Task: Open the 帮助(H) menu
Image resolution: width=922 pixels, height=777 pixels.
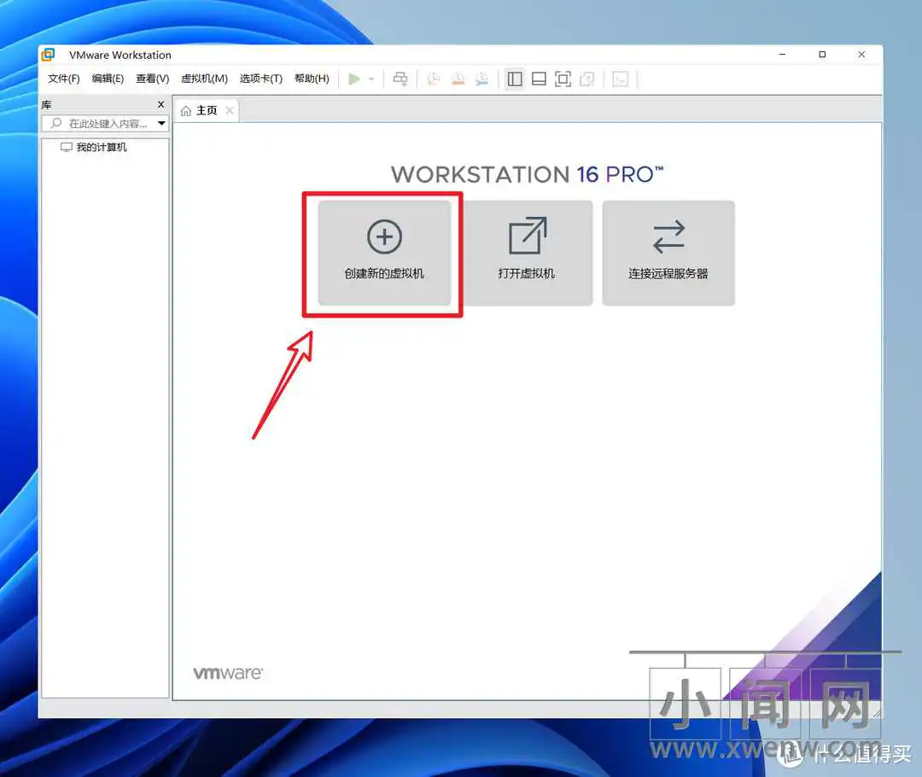Action: (x=312, y=79)
